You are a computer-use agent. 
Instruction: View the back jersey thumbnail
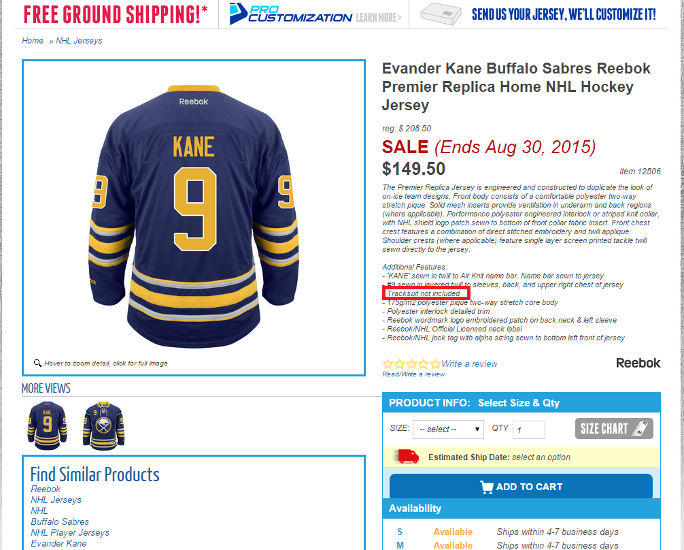(47, 425)
